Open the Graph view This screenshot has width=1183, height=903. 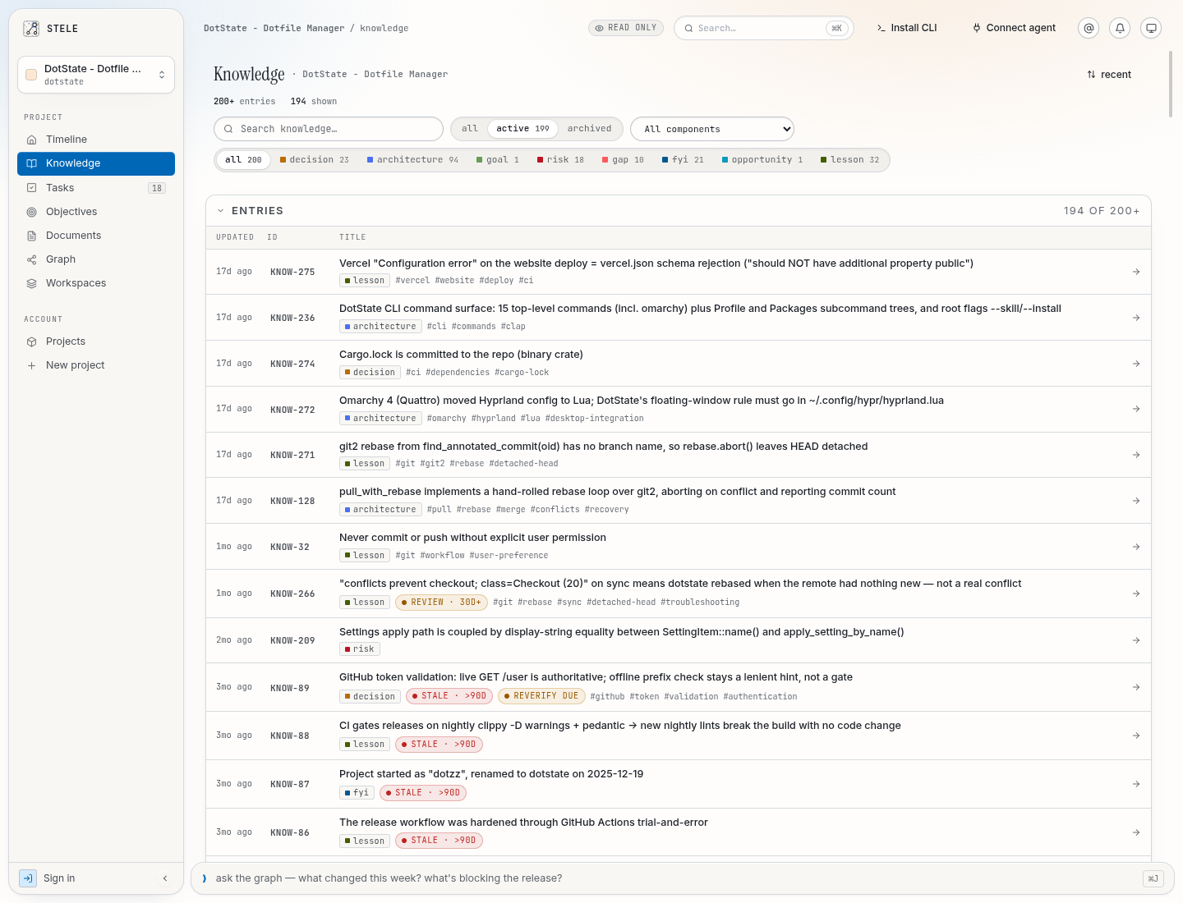coord(96,259)
